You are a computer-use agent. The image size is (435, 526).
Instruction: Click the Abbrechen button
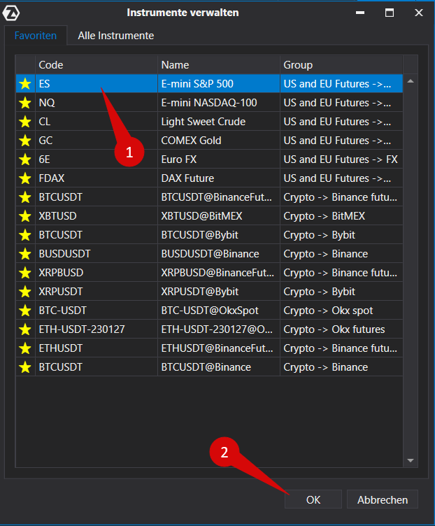pyautogui.click(x=383, y=499)
